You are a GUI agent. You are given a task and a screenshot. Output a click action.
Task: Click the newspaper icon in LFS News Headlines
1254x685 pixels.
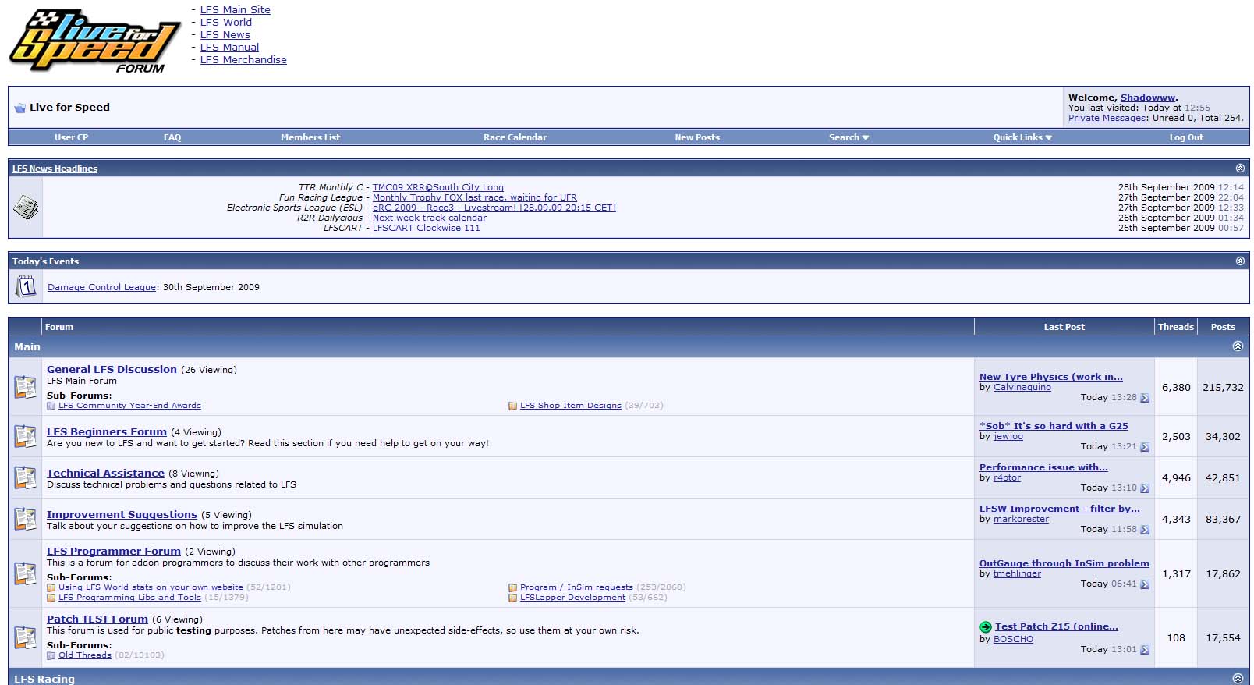point(26,208)
